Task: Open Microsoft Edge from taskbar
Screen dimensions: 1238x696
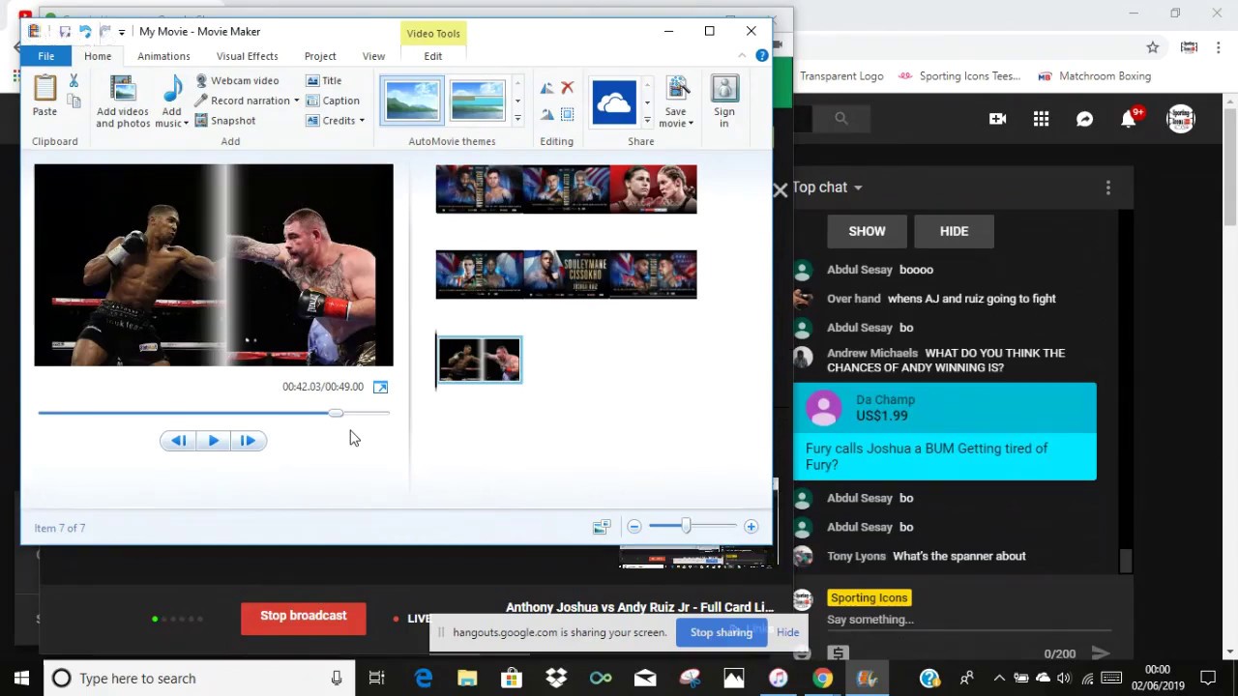Action: click(x=424, y=679)
